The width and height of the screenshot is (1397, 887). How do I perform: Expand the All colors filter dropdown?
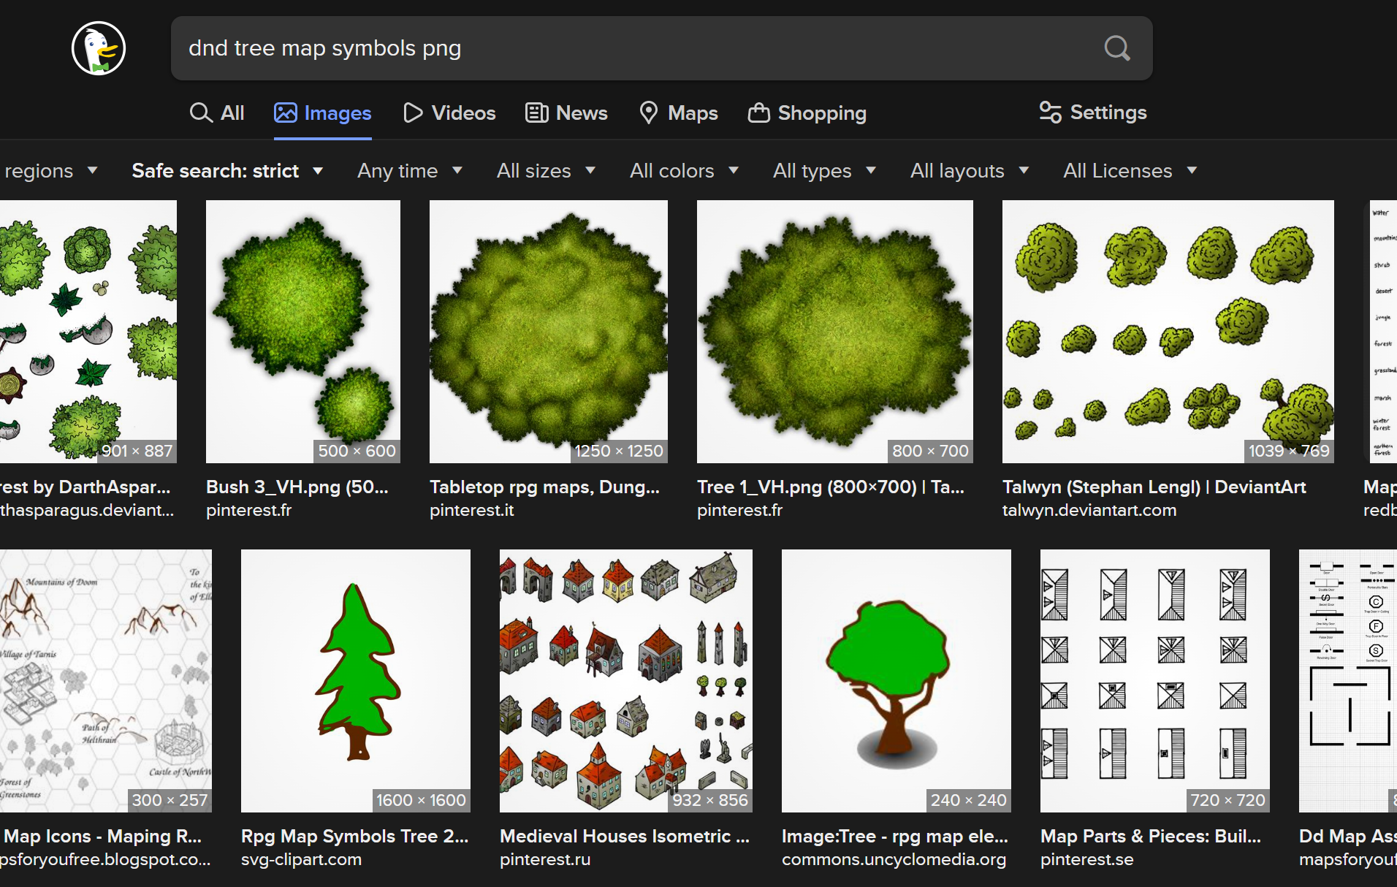point(685,170)
